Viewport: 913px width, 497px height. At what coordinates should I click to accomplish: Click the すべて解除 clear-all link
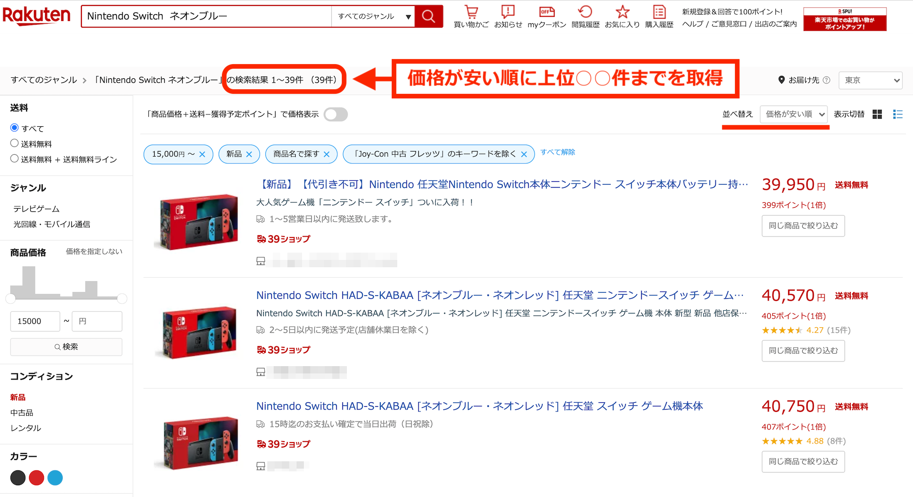coord(557,152)
